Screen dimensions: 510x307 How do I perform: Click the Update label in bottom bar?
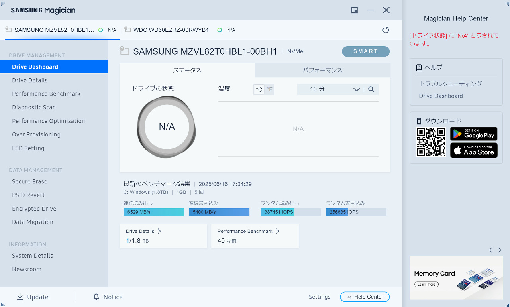[38, 297]
